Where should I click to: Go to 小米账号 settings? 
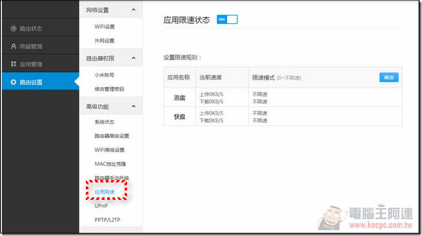tap(104, 75)
